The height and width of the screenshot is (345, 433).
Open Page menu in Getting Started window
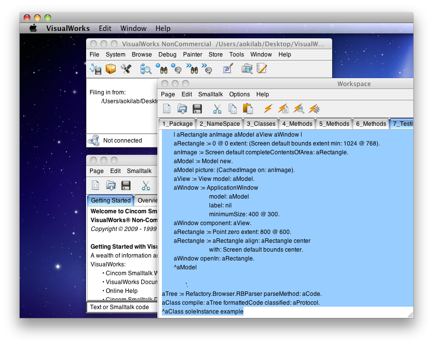[x=96, y=171]
